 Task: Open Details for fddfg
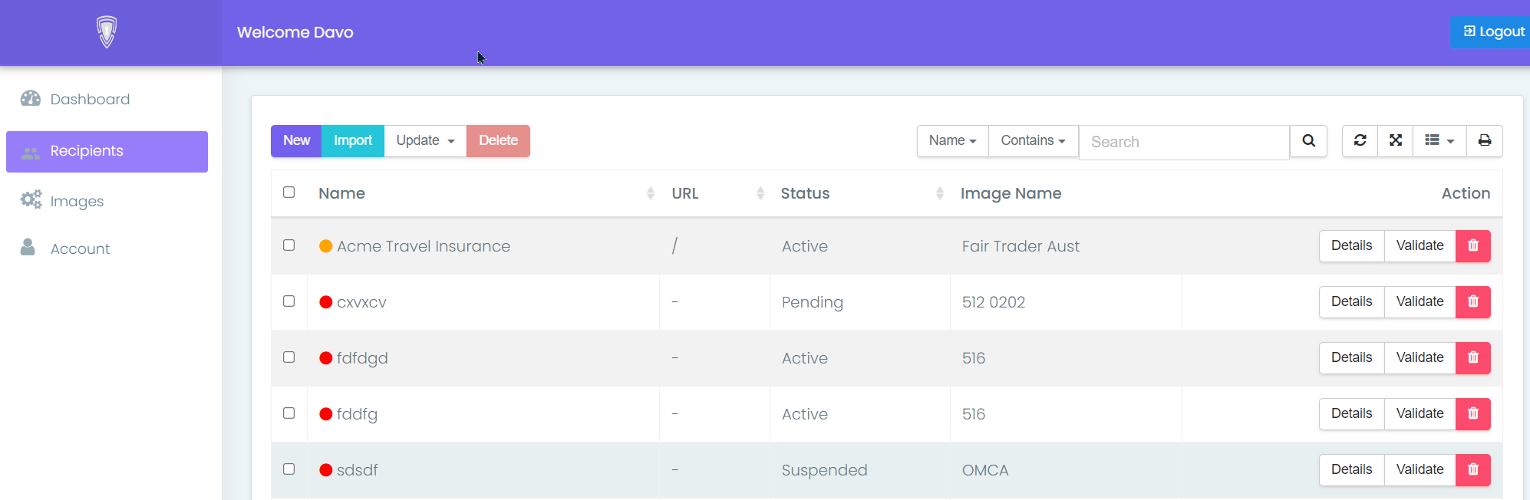point(1352,414)
